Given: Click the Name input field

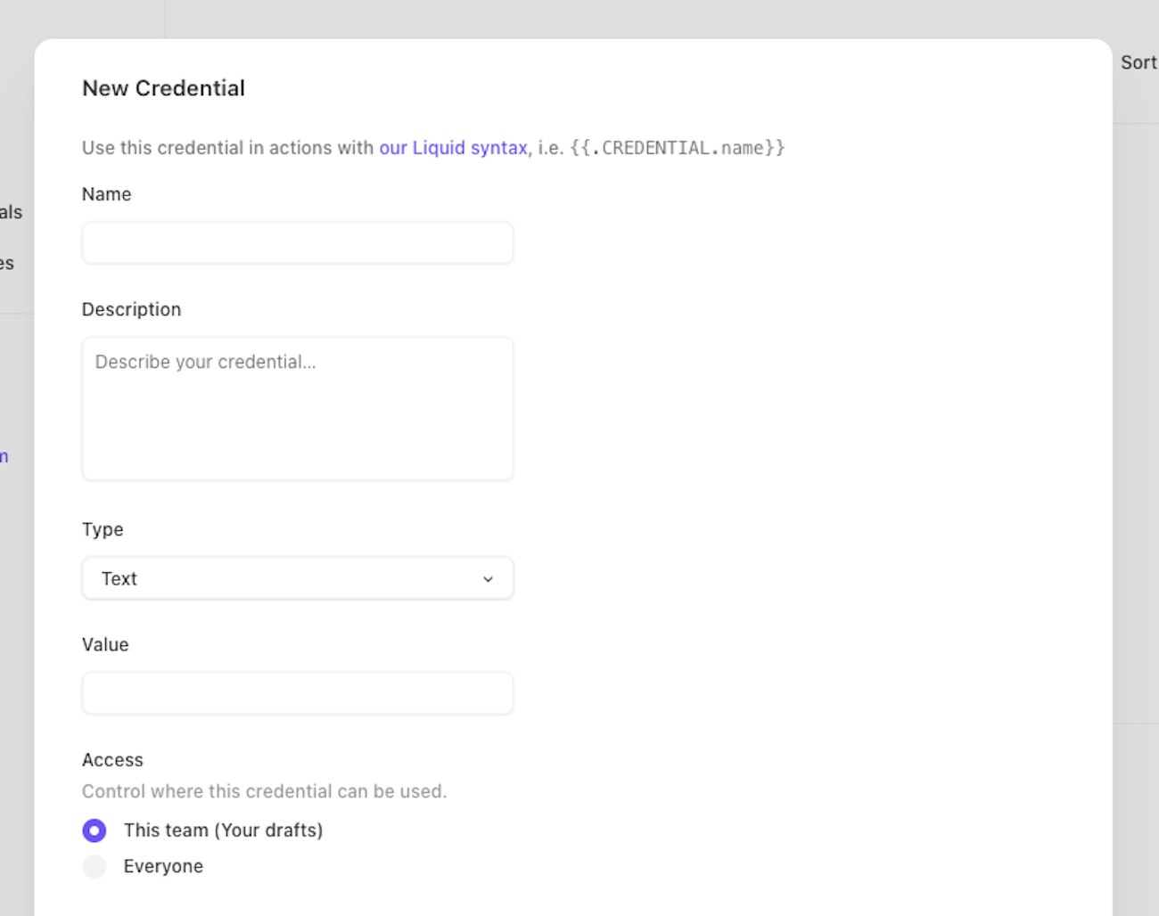Looking at the screenshot, I should point(297,242).
